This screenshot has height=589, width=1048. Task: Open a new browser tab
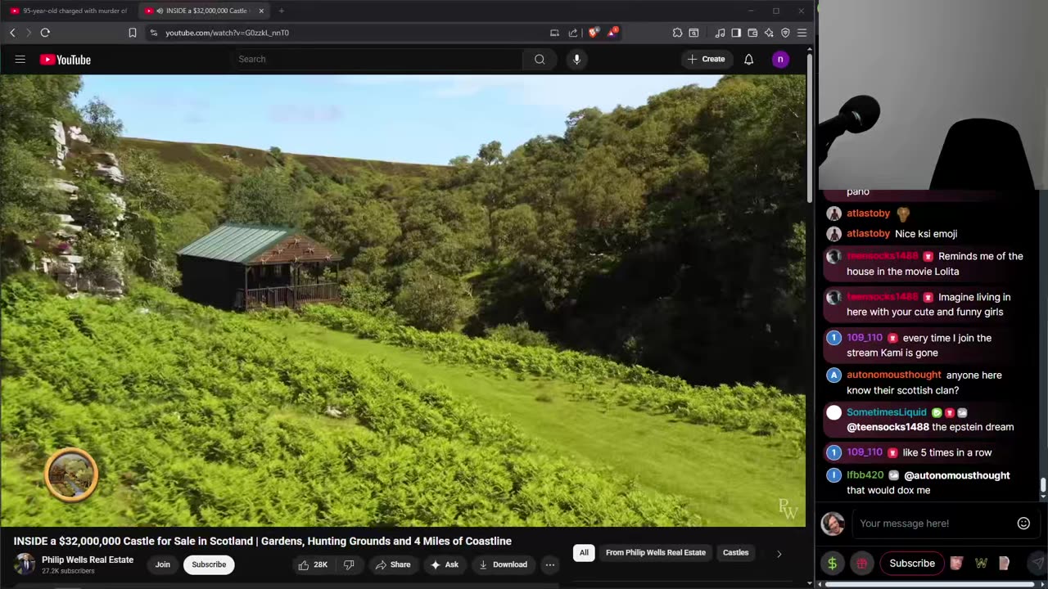(x=281, y=11)
